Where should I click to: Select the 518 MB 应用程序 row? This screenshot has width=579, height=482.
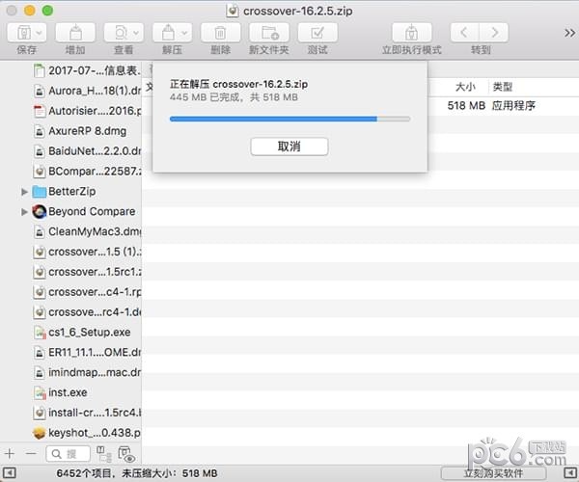pyautogui.click(x=360, y=106)
